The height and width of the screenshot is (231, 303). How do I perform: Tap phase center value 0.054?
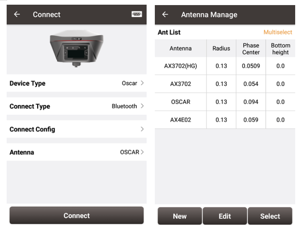click(x=251, y=84)
